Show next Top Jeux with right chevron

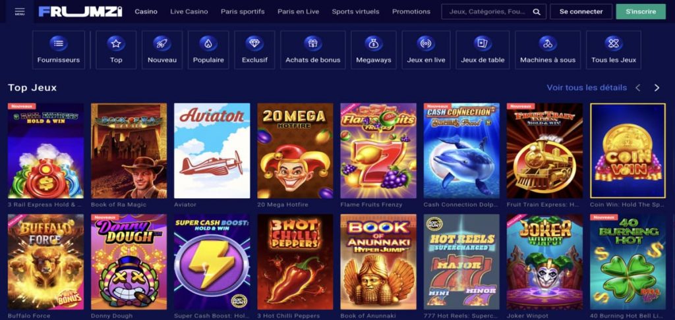[x=657, y=88]
